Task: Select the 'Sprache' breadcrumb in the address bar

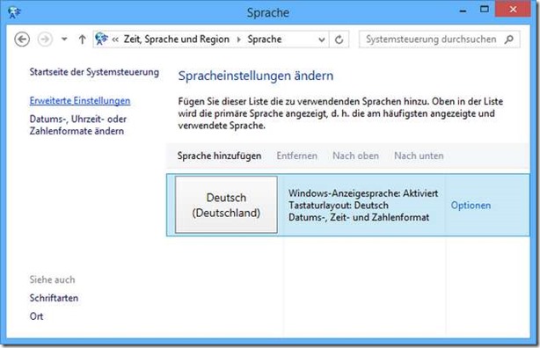Action: (265, 40)
